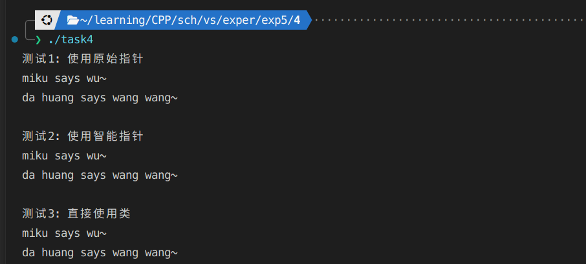Click miku says wu~ below 测试1 heading
The height and width of the screenshot is (264, 586).
click(x=64, y=78)
